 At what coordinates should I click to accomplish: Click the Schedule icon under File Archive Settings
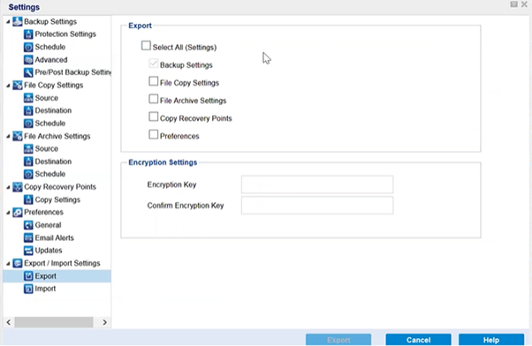[x=28, y=174]
